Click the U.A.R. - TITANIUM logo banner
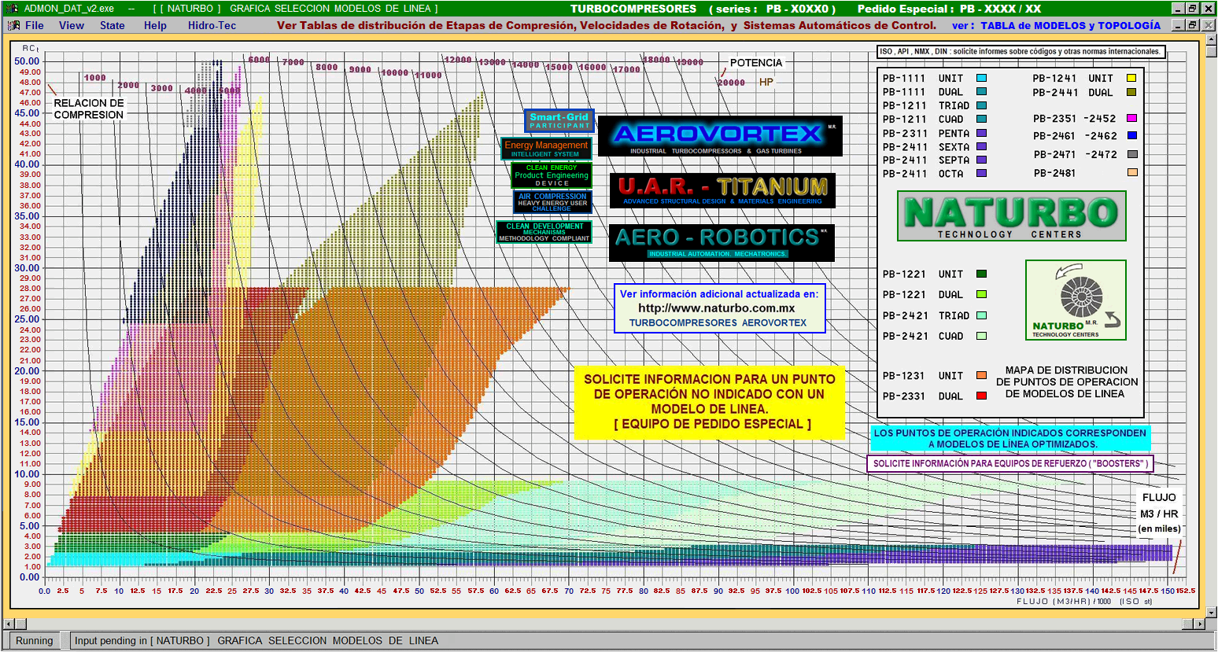This screenshot has height=652, width=1218. pyautogui.click(x=722, y=190)
